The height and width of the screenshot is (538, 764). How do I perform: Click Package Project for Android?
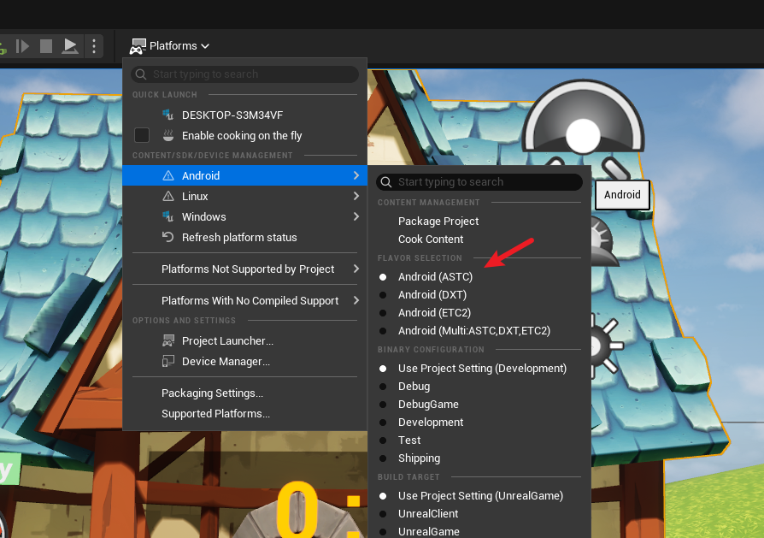(x=479, y=221)
